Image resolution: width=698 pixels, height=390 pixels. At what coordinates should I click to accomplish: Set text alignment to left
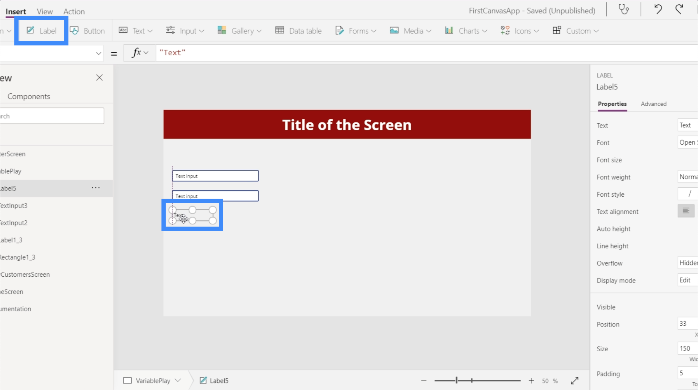coord(686,211)
